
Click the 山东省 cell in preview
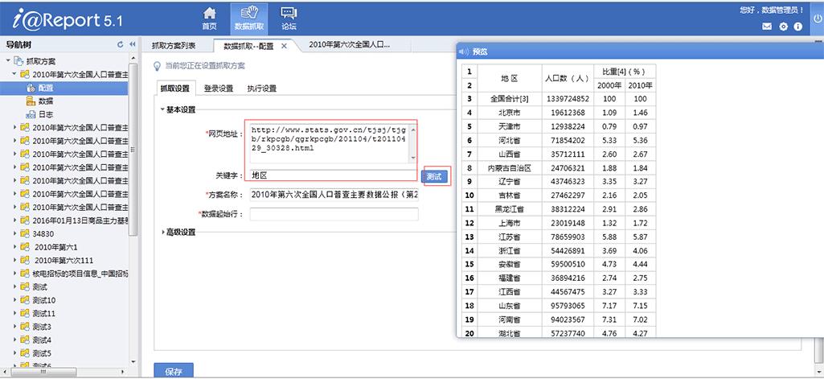pos(509,306)
